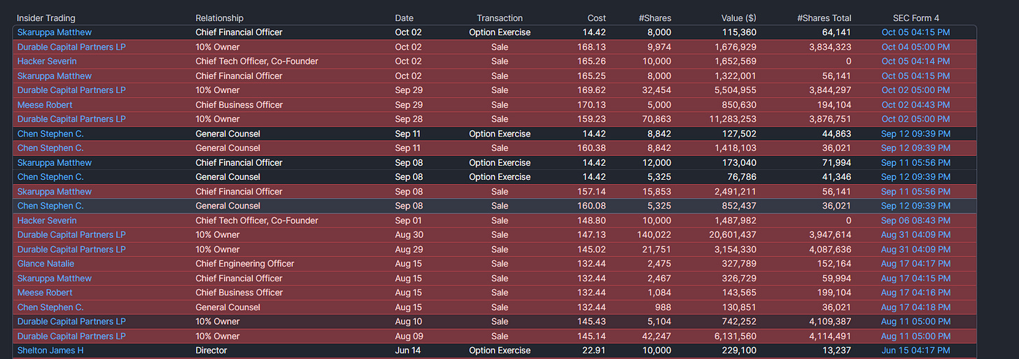Open SEC Form 4 link Oct 05 04:14 PM
Image resolution: width=1019 pixels, height=359 pixels.
[915, 62]
